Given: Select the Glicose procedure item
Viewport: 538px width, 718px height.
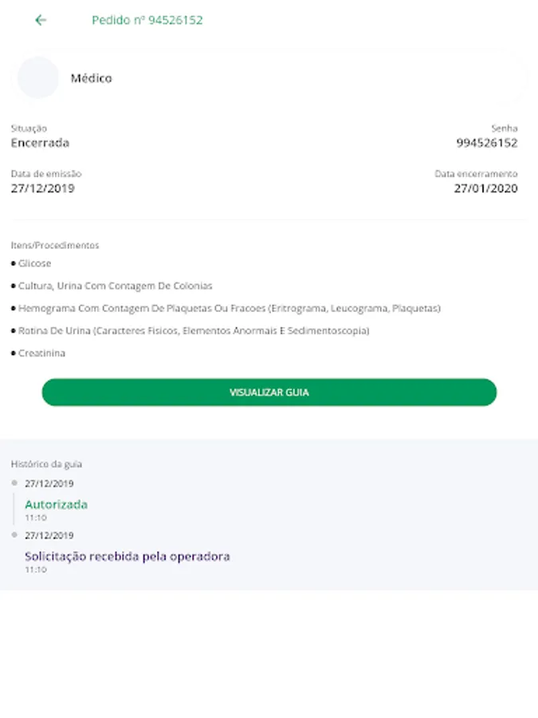Looking at the screenshot, I should (x=35, y=263).
